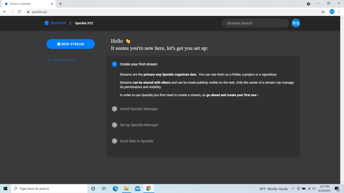The width and height of the screenshot is (344, 193).
Task: Expand step 4 Send data to Speckle
Action: pos(136,141)
